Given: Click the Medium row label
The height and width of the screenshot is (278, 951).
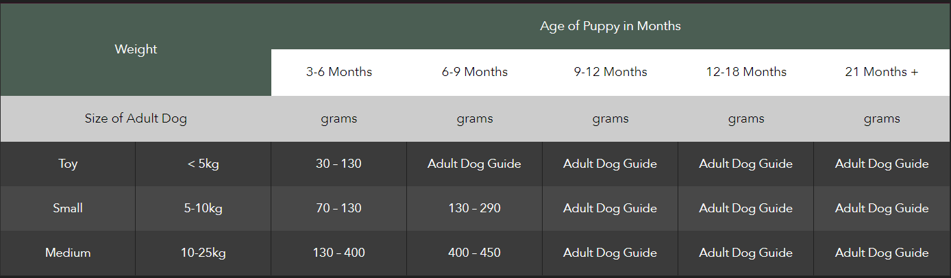Looking at the screenshot, I should 68,253.
